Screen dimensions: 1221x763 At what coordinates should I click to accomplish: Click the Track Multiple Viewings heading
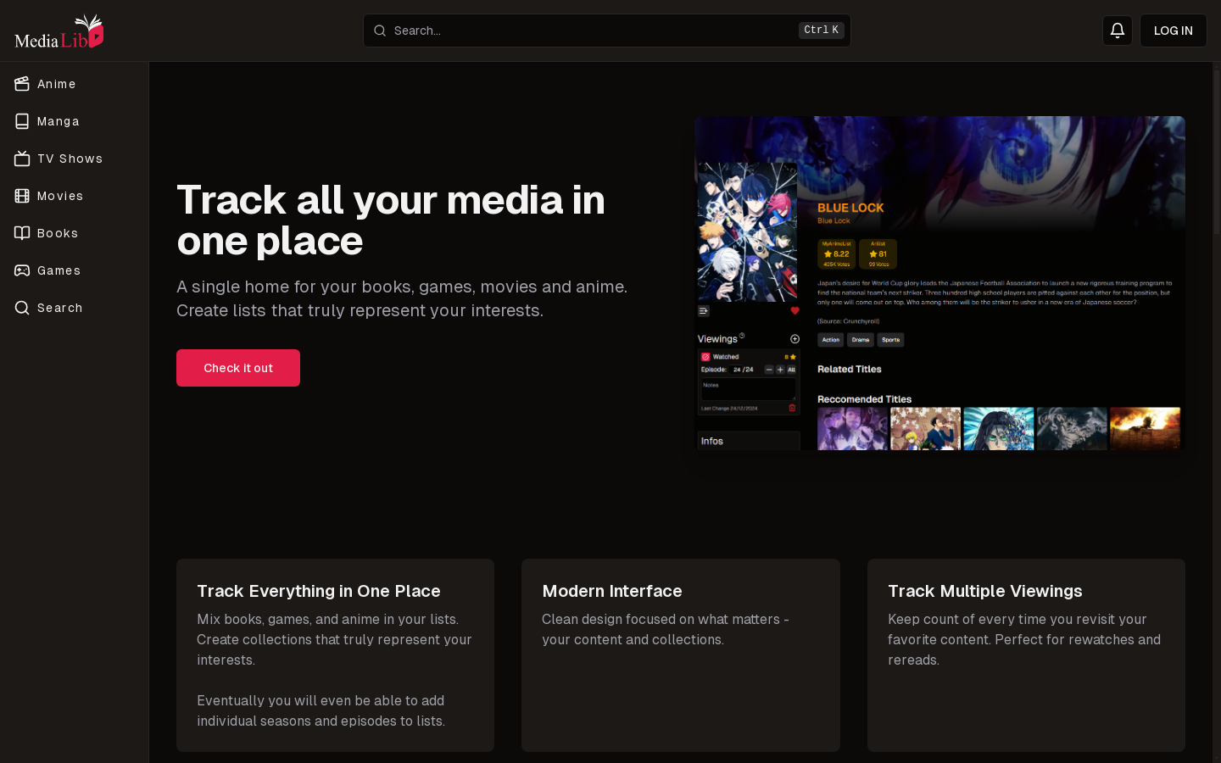point(985,591)
